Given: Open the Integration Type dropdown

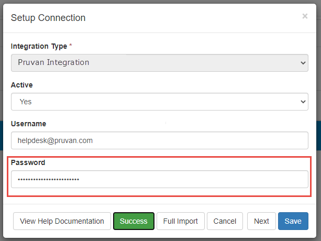Looking at the screenshot, I should tap(159, 63).
